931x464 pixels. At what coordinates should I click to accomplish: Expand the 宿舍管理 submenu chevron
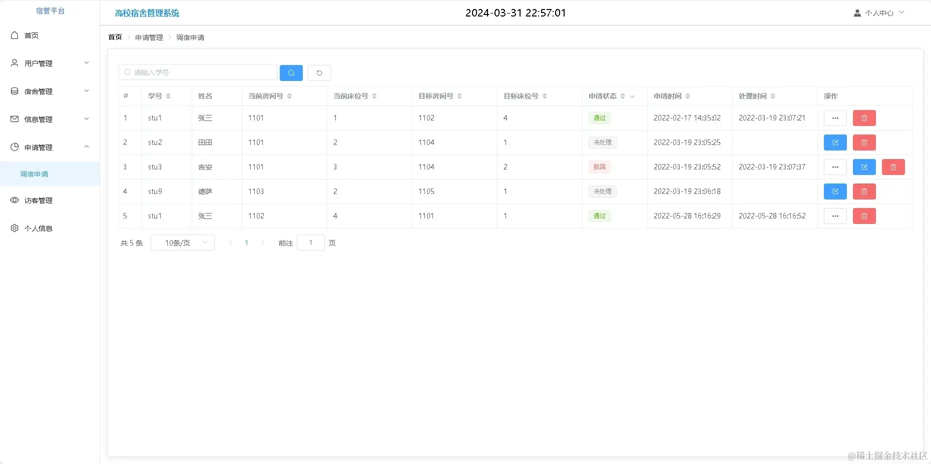point(87,91)
